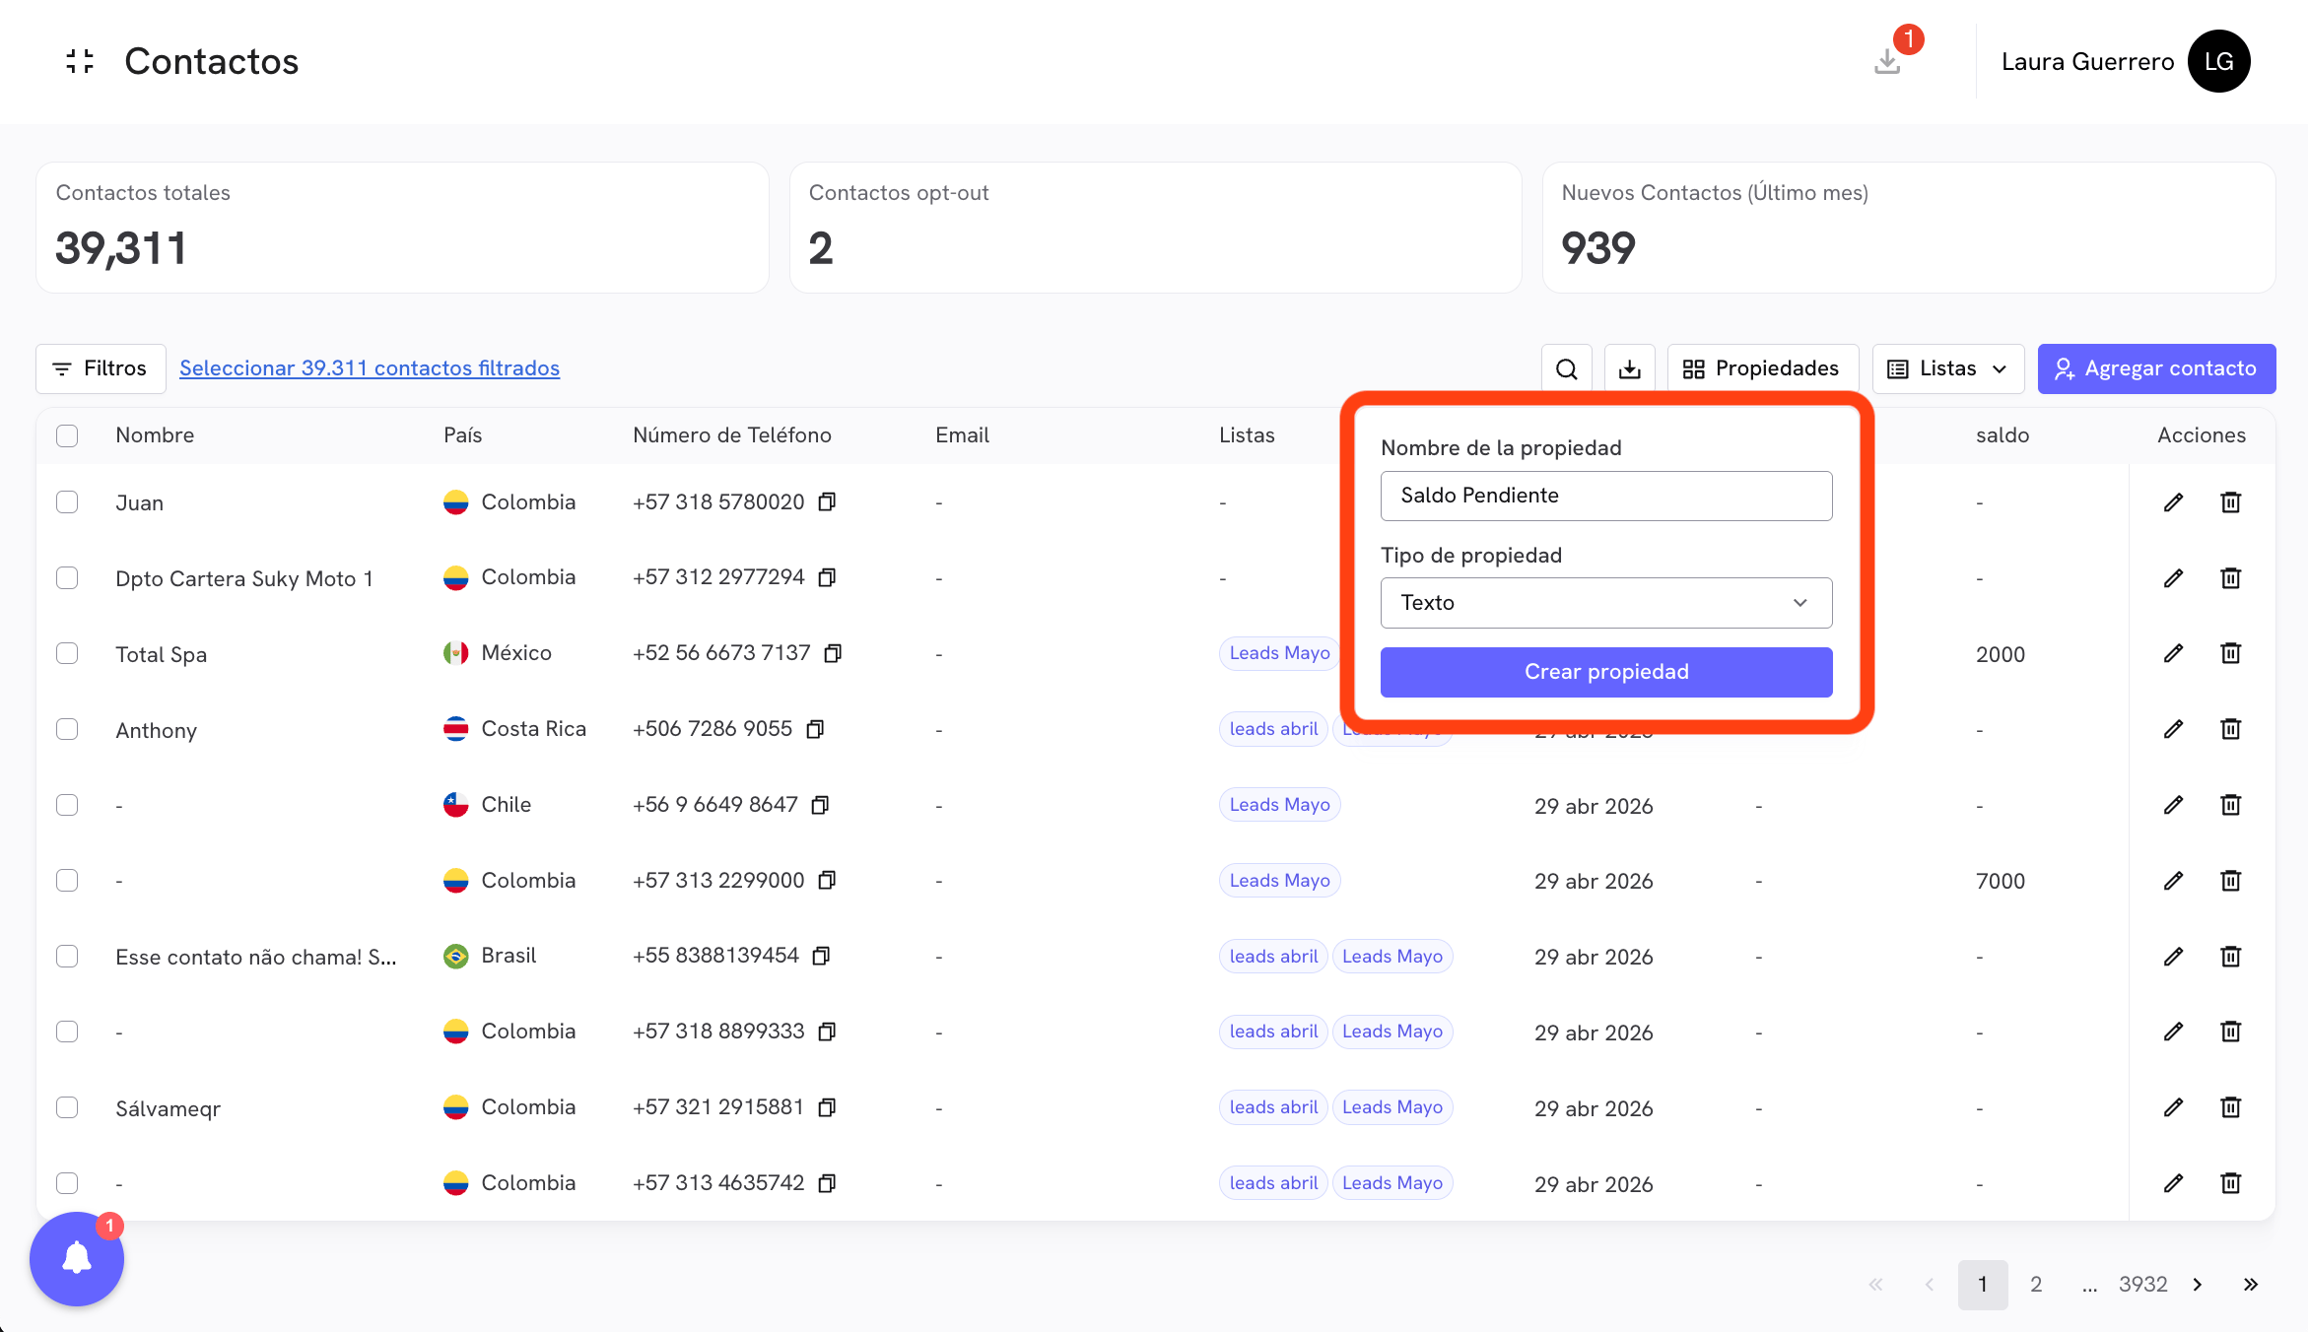Copy Juan's phone number
This screenshot has width=2308, height=1332.
[x=828, y=501]
